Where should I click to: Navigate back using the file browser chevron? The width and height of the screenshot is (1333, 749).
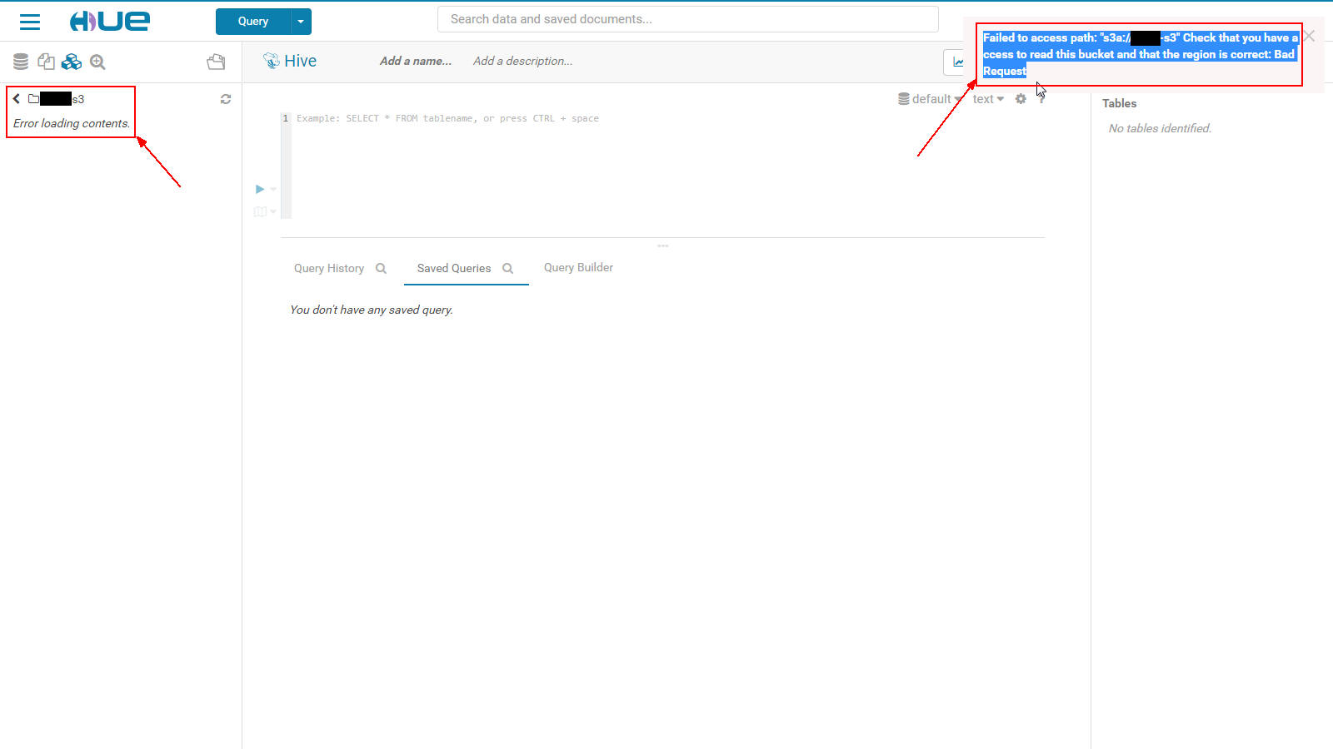15,98
